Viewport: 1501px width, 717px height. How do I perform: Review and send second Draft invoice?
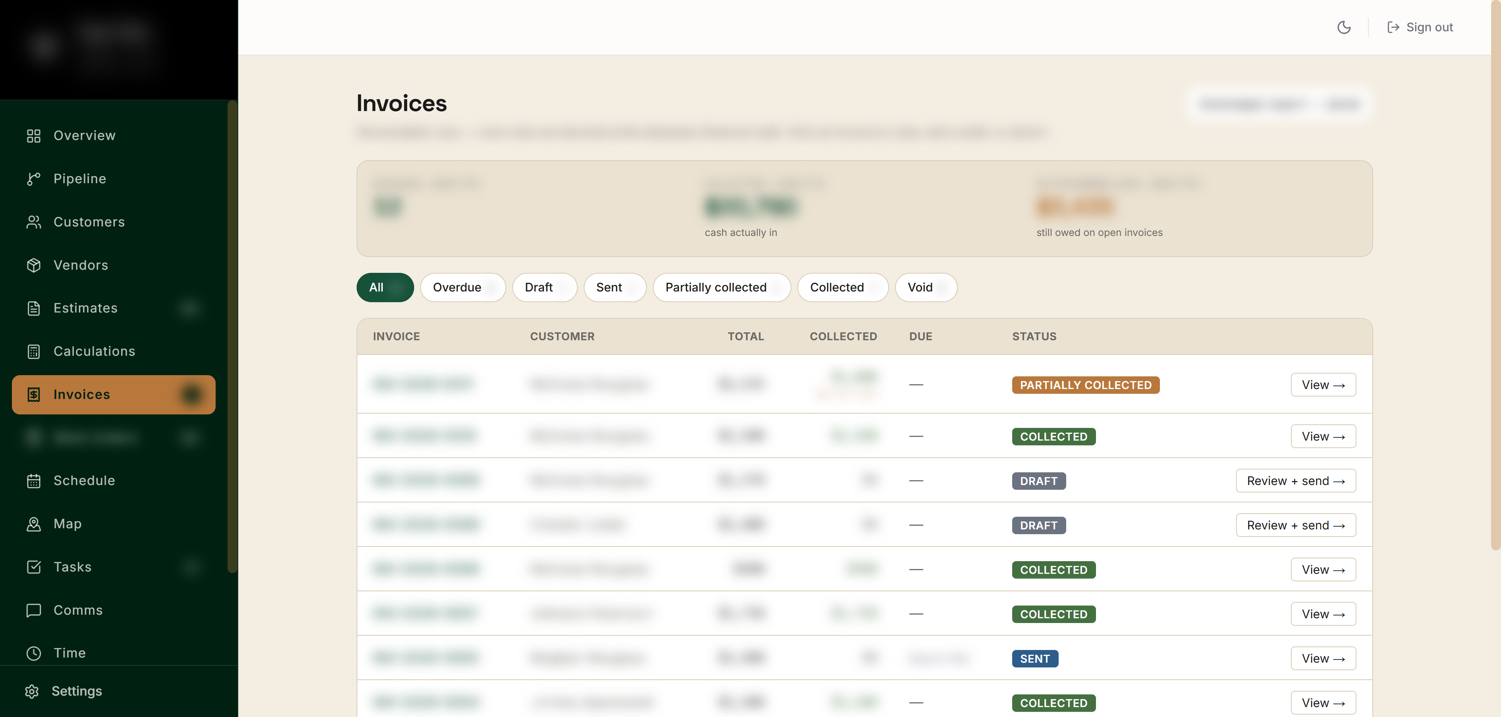(x=1296, y=525)
